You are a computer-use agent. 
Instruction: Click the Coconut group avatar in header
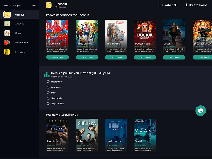(x=49, y=5)
